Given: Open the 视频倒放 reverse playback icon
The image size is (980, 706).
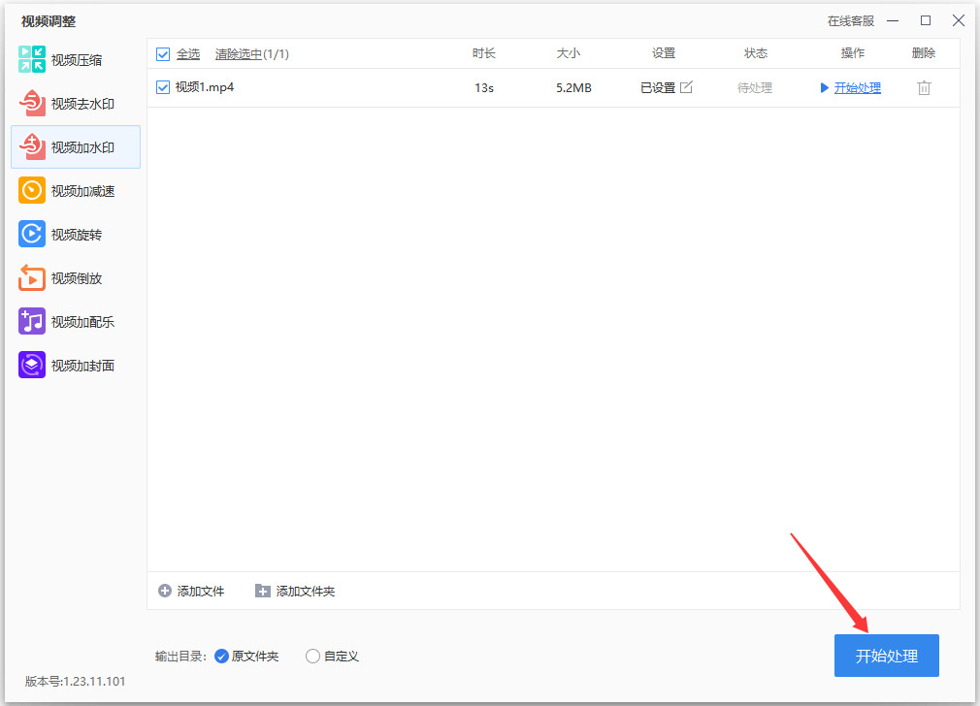Looking at the screenshot, I should (x=32, y=278).
